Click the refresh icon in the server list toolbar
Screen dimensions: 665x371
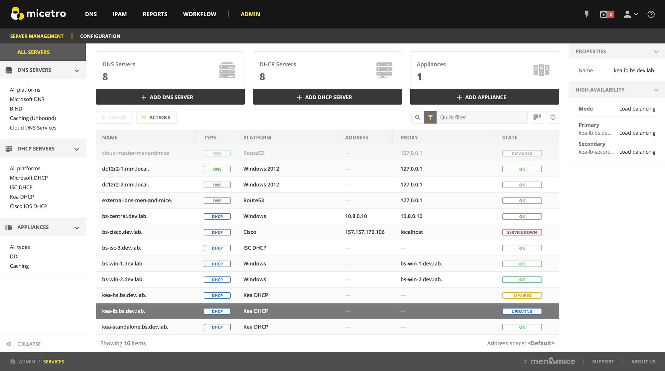(553, 117)
